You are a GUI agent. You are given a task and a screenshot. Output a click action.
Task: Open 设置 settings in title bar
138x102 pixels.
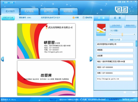coord(119,2)
